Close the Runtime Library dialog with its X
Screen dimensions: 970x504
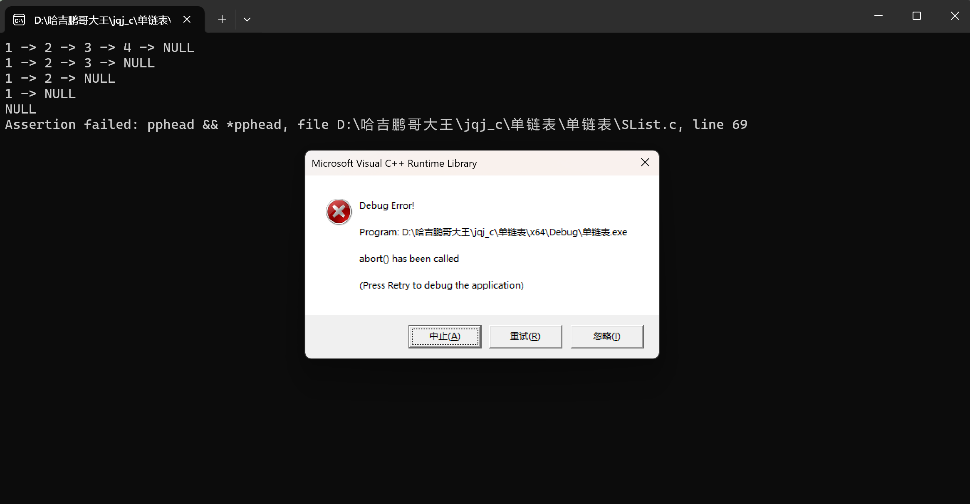(x=645, y=163)
